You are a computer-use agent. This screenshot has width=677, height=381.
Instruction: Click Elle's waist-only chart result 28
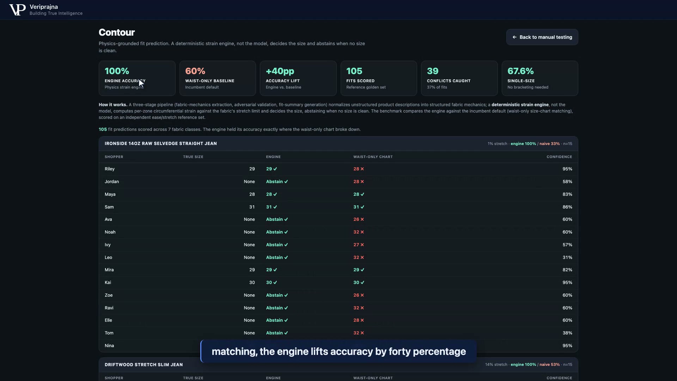[x=359, y=320]
